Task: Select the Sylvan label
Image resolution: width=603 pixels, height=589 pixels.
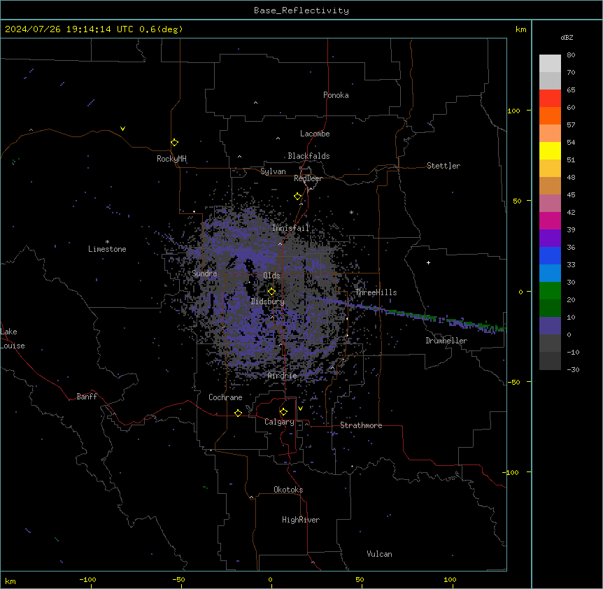Action: (273, 171)
